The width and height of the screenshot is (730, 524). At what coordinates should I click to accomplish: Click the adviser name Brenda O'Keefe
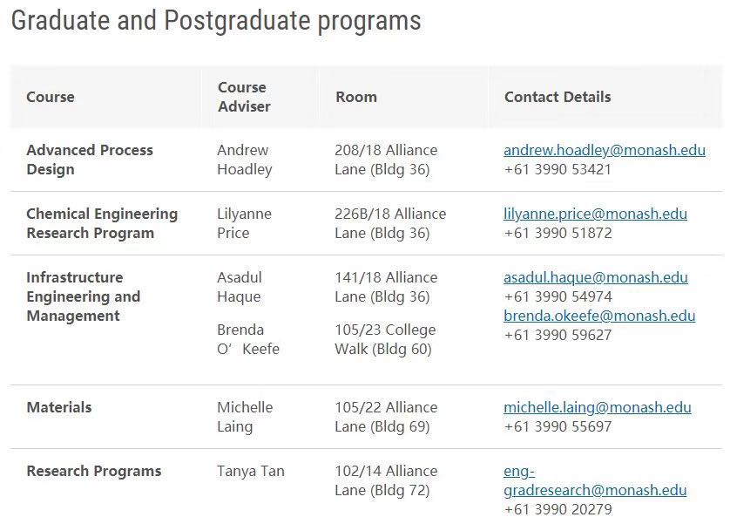pyautogui.click(x=247, y=339)
